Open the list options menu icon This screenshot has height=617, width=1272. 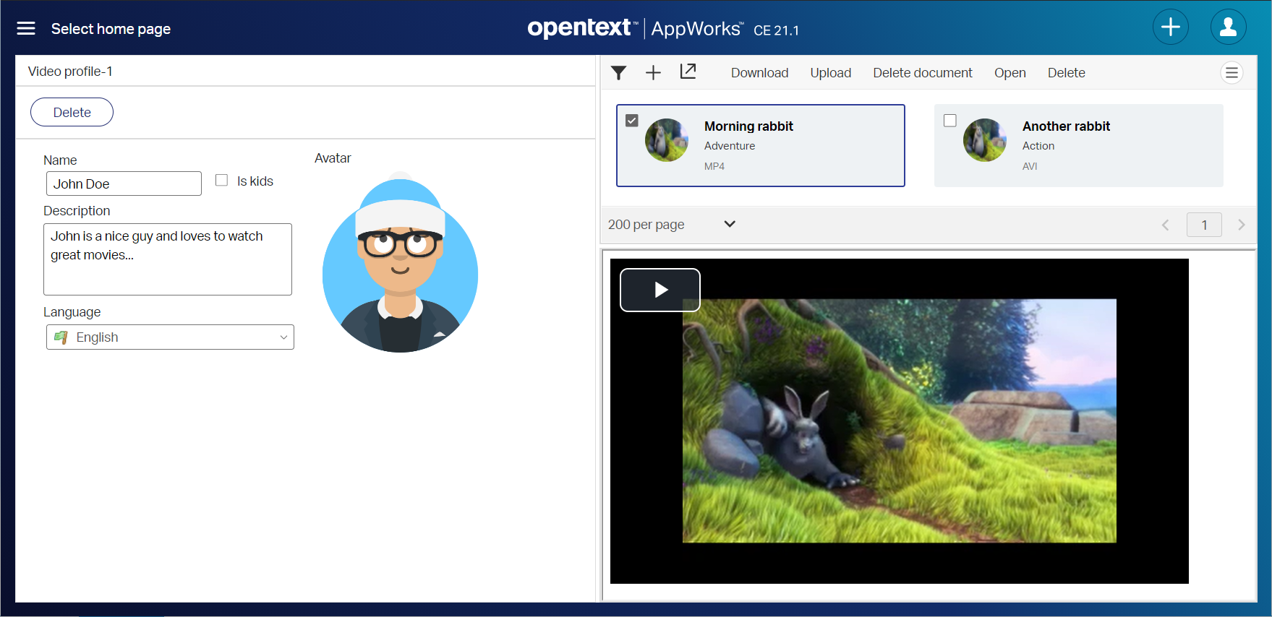[x=1232, y=73]
